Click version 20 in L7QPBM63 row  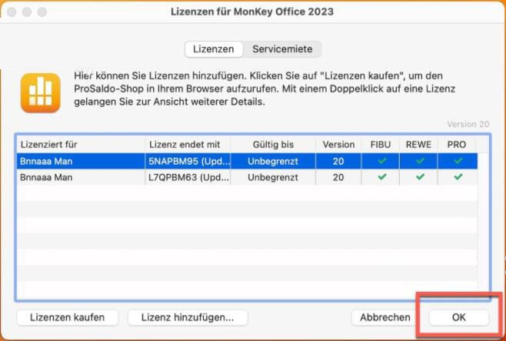point(338,177)
